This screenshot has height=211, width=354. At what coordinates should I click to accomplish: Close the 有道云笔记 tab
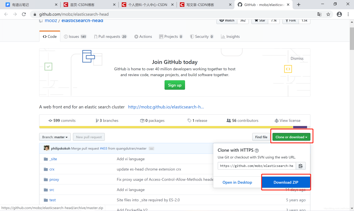(56, 5)
